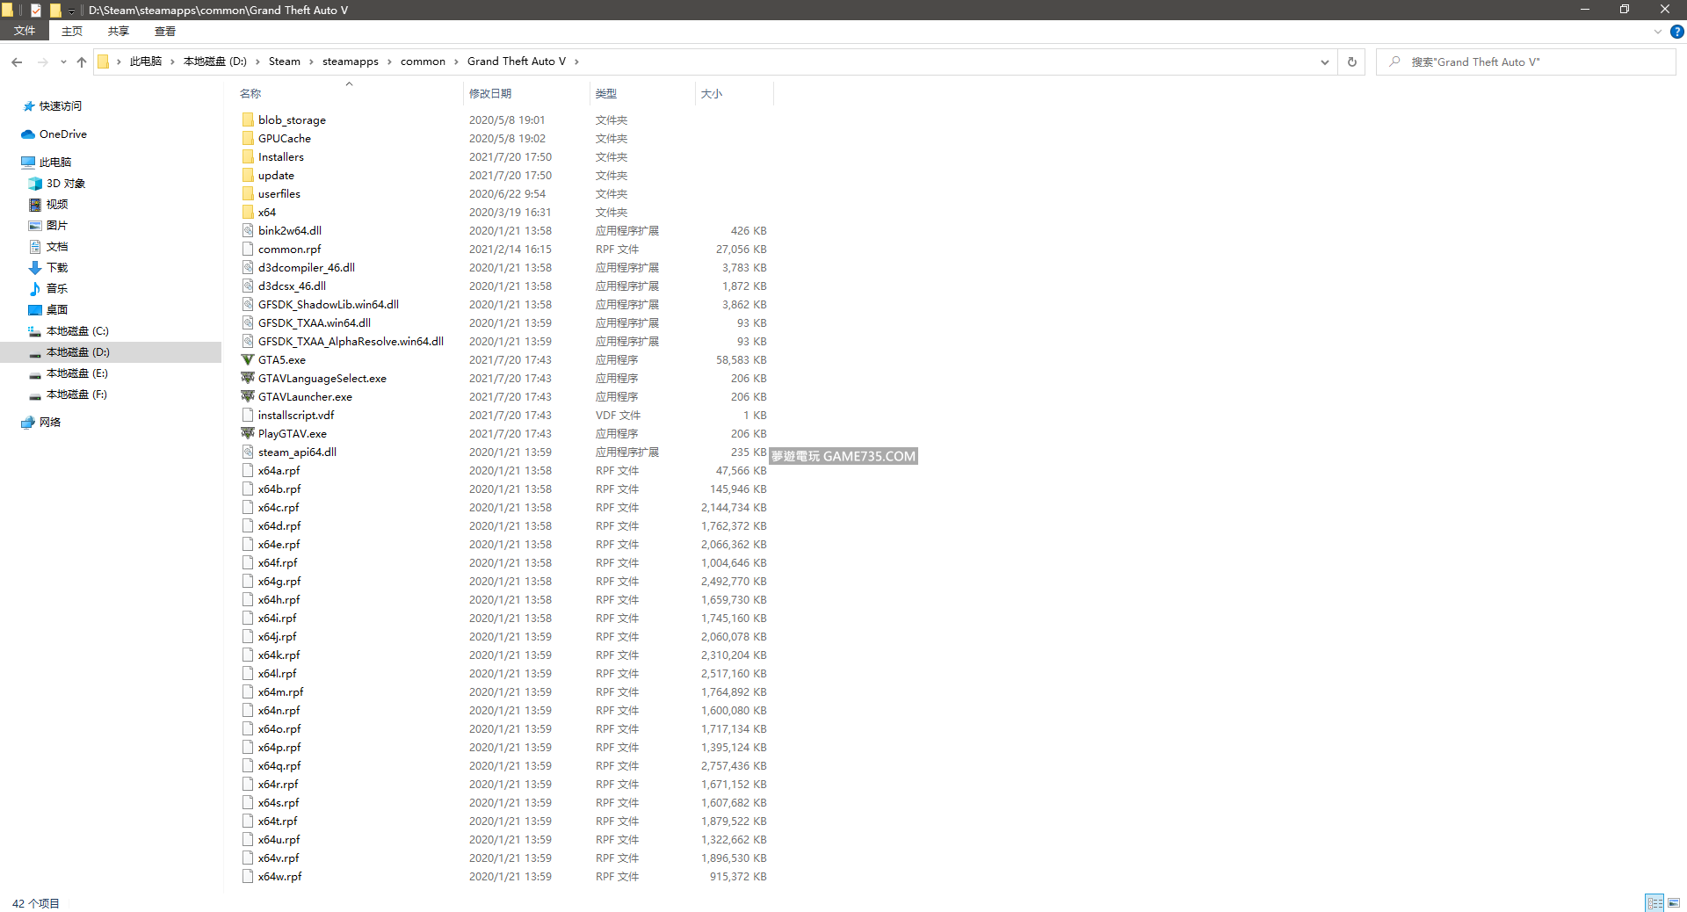Select the 下载 downloads folder in sidebar
The width and height of the screenshot is (1687, 912).
tap(57, 268)
